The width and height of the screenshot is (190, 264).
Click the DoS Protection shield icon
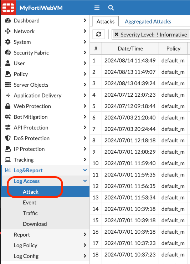click(8, 138)
